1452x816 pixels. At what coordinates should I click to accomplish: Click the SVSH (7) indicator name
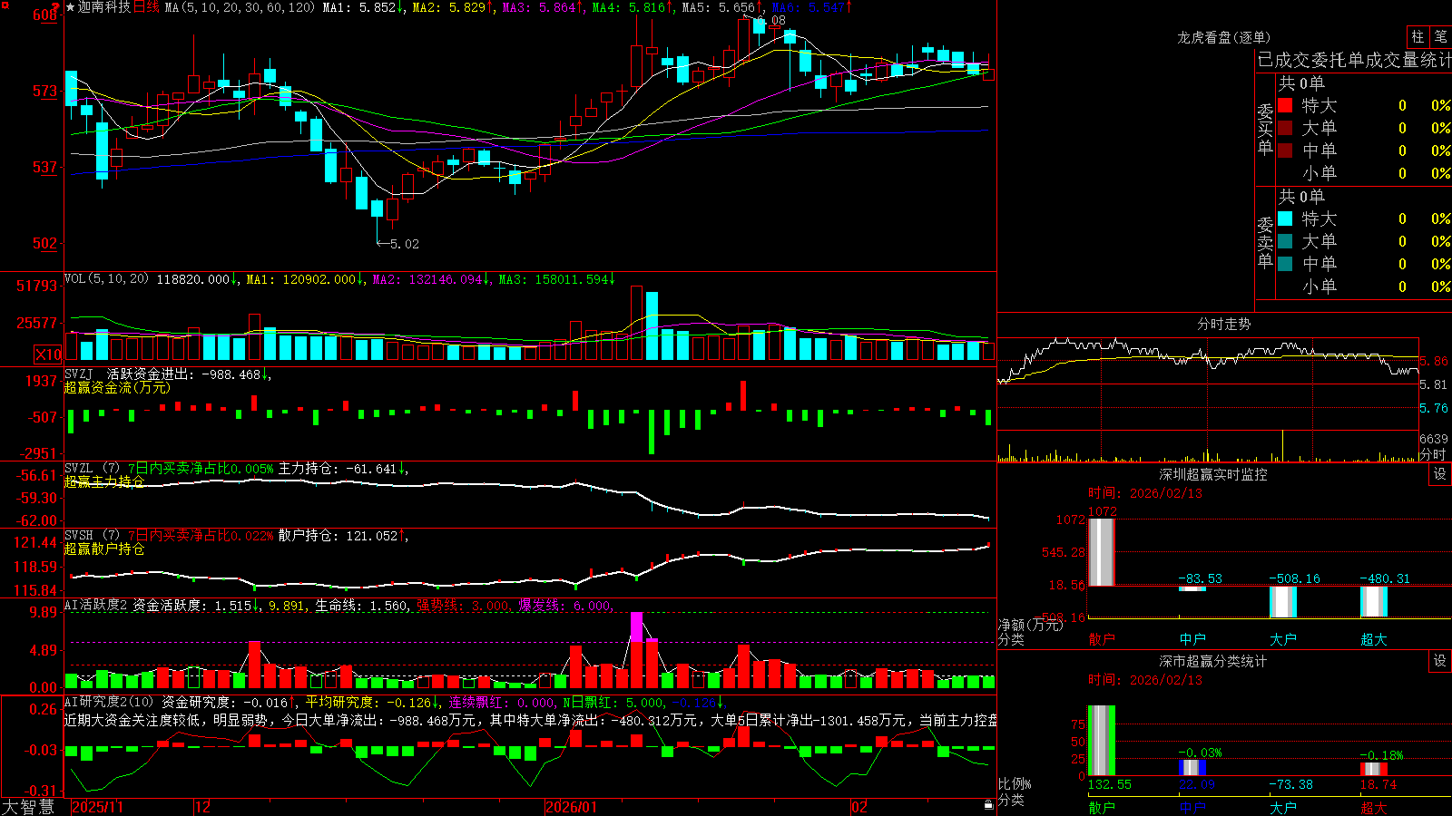coord(92,536)
